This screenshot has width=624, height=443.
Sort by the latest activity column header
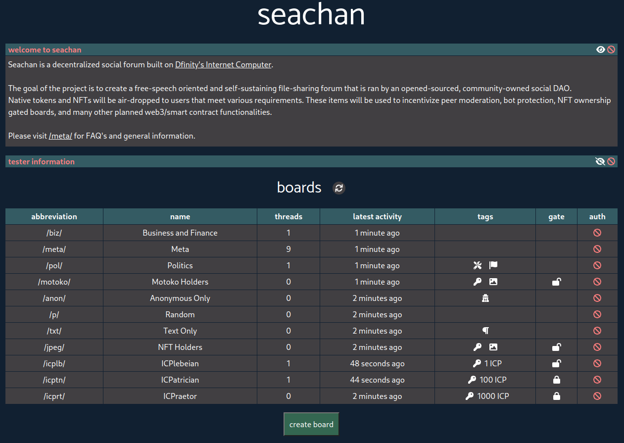[377, 216]
